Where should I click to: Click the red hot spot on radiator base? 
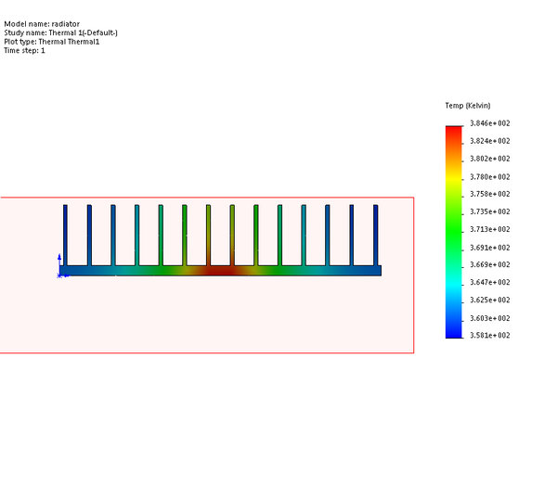(221, 271)
